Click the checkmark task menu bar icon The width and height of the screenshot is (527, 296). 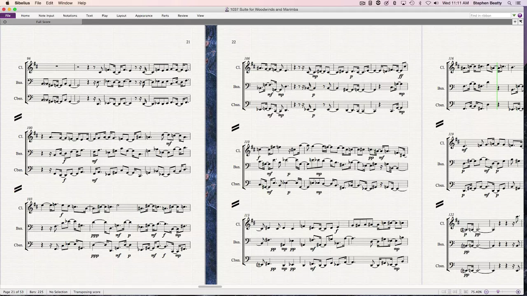(x=386, y=3)
